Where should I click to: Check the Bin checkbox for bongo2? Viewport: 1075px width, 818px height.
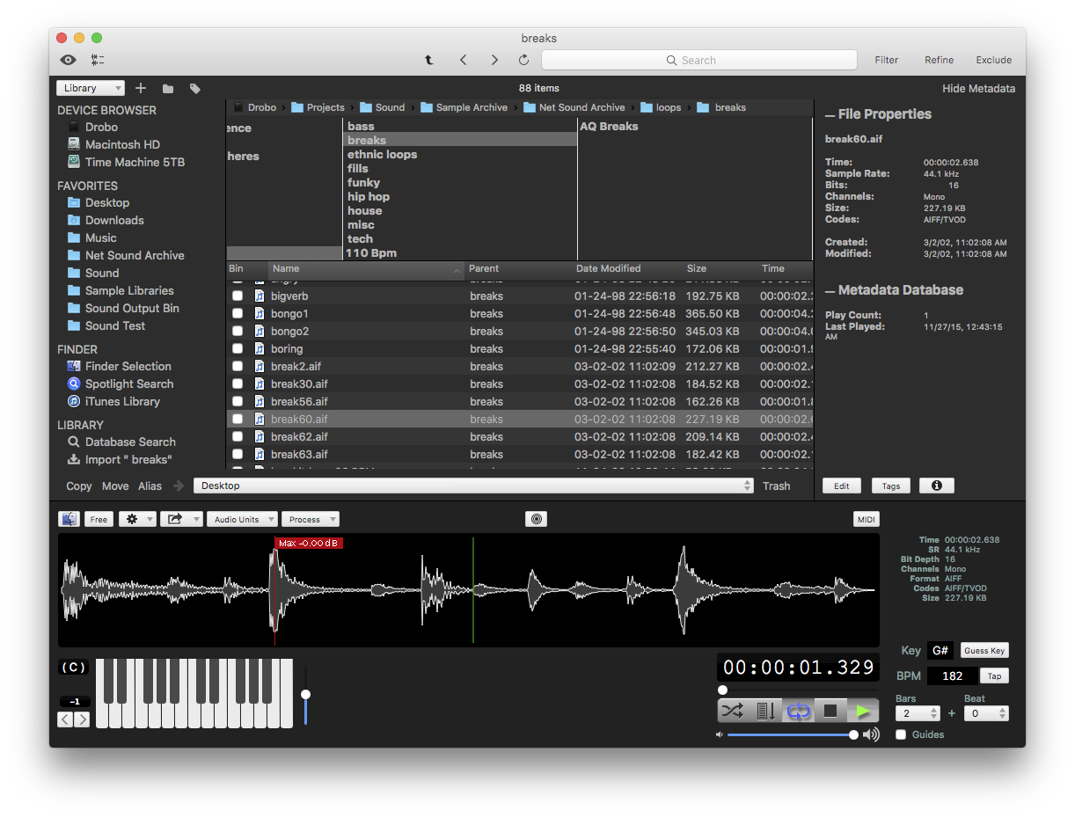[x=238, y=332]
